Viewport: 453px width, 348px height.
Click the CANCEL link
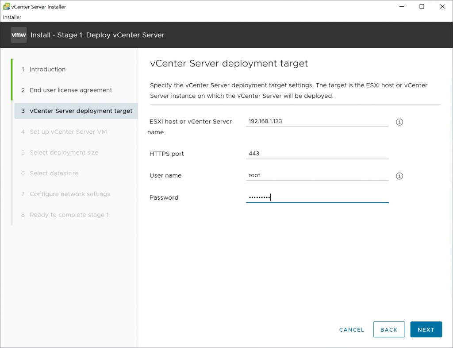(352, 330)
